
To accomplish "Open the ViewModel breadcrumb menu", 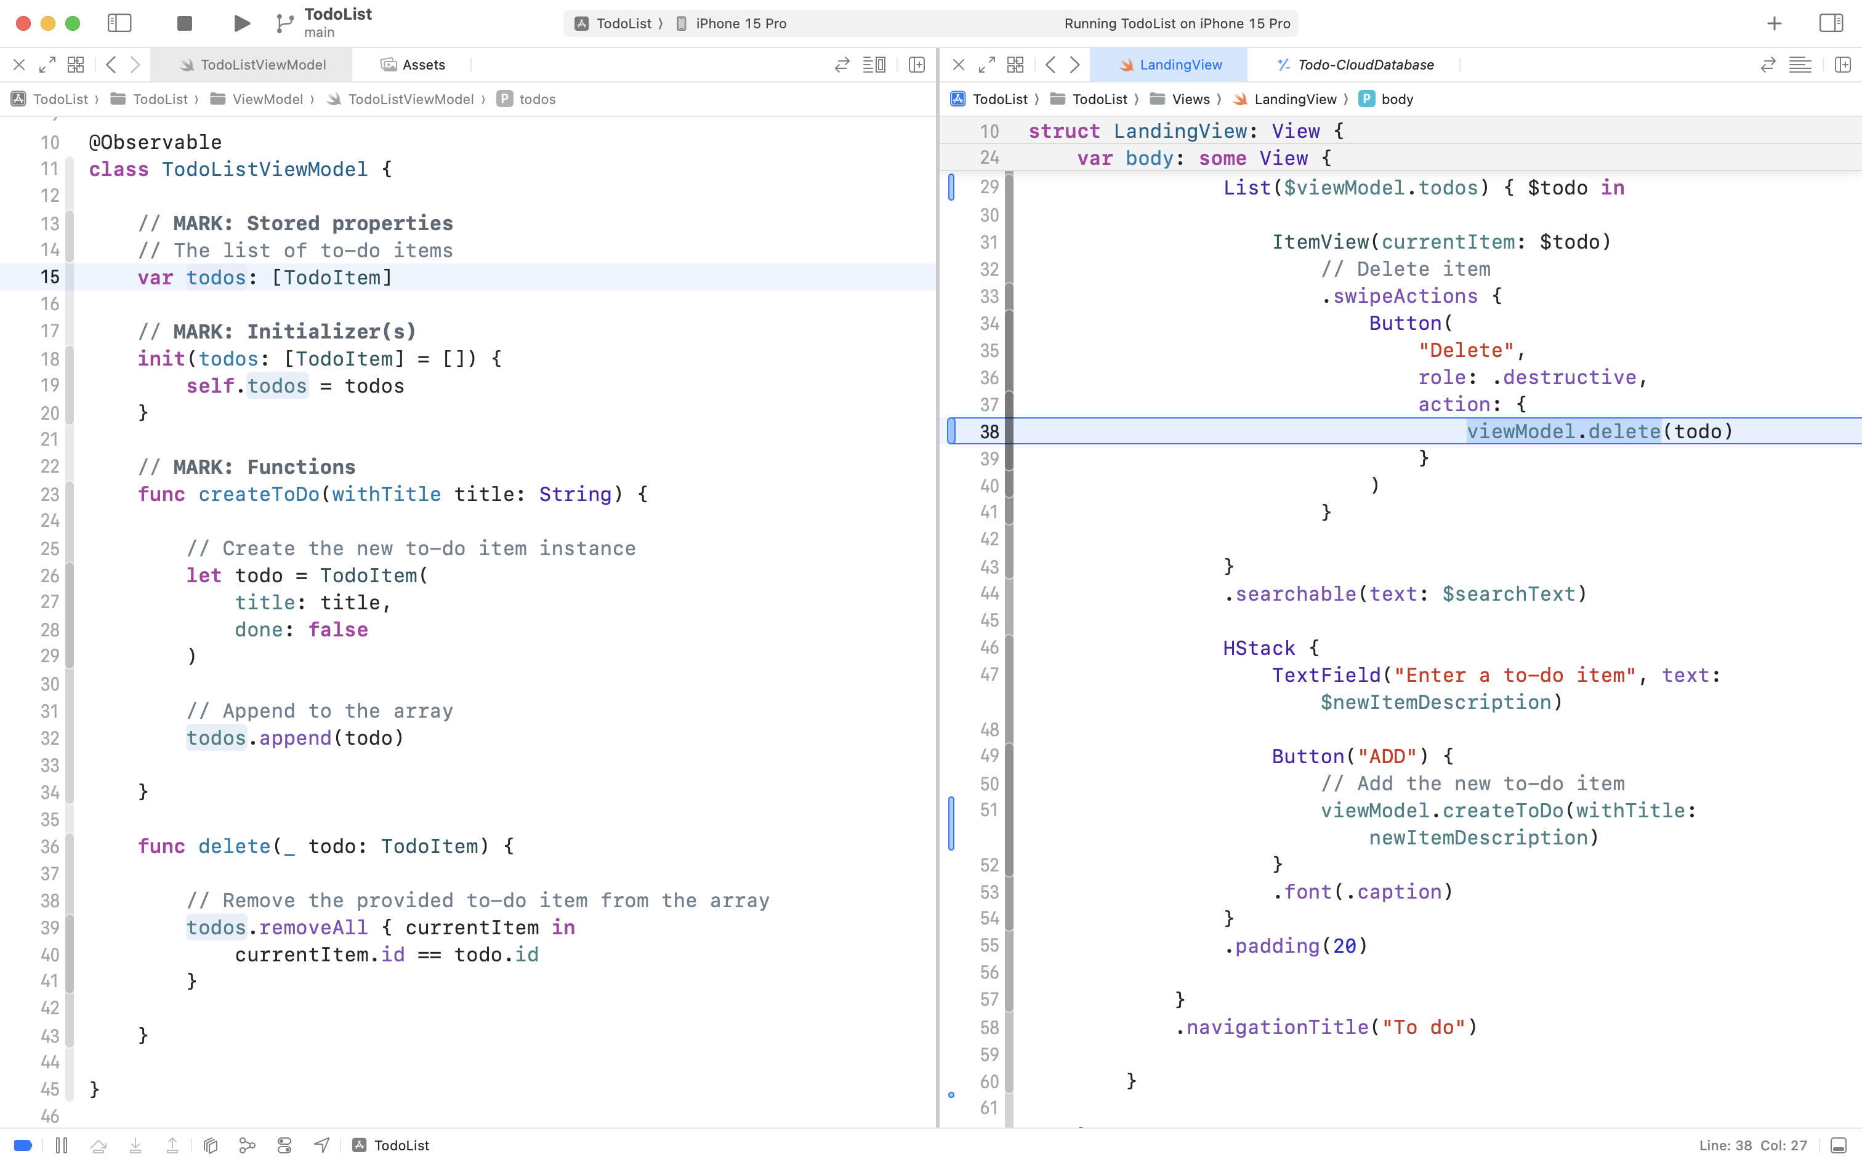I will [x=267, y=99].
